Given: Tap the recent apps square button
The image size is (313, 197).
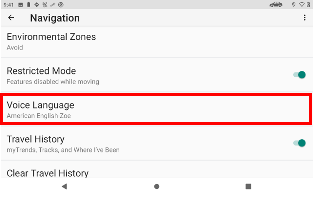Looking at the screenshot, I should [x=248, y=187].
